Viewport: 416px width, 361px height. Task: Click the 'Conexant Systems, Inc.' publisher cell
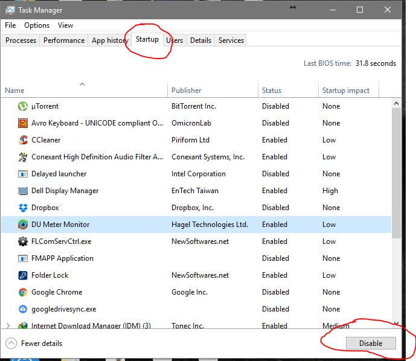point(208,157)
